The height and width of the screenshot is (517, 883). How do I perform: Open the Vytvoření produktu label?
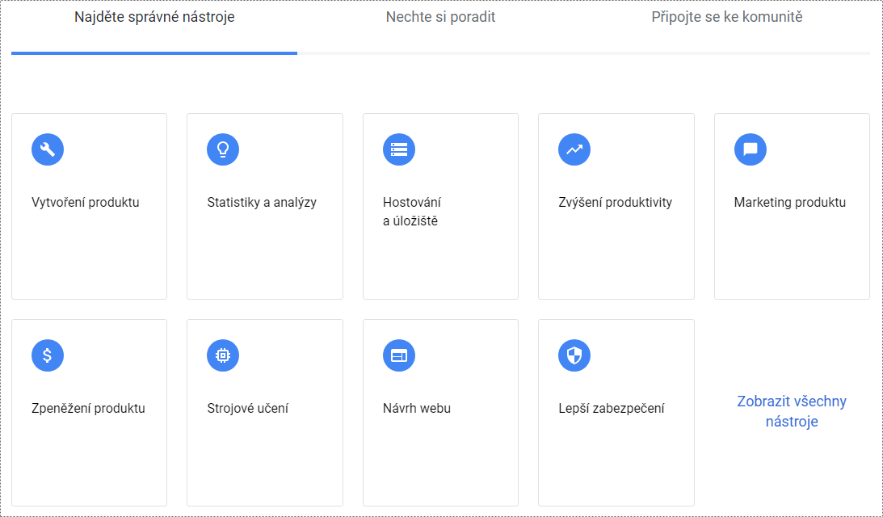(x=85, y=202)
